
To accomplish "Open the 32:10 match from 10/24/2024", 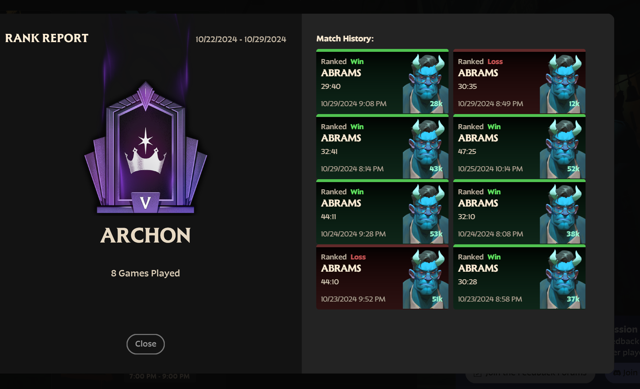I will pos(519,212).
